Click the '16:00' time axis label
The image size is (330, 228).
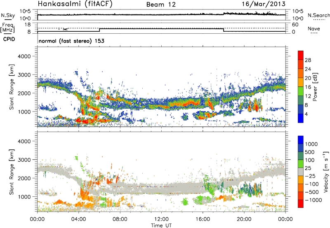[203, 219]
